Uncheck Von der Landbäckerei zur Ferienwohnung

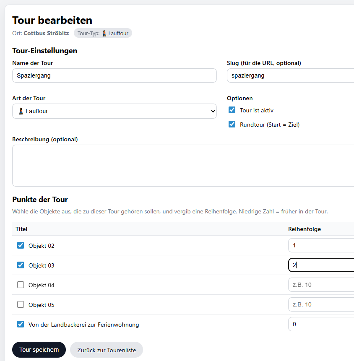(x=21, y=325)
